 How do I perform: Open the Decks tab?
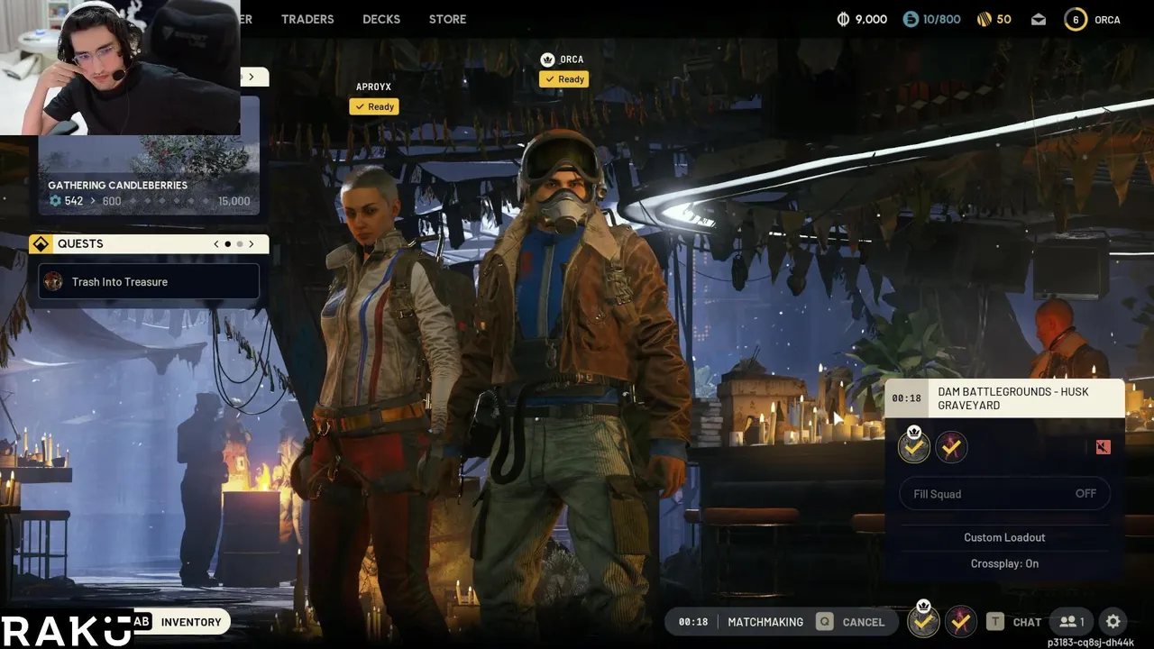tap(381, 19)
